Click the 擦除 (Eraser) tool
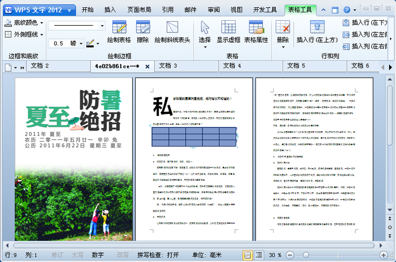Screen dimensions: 396x262 click(x=143, y=32)
